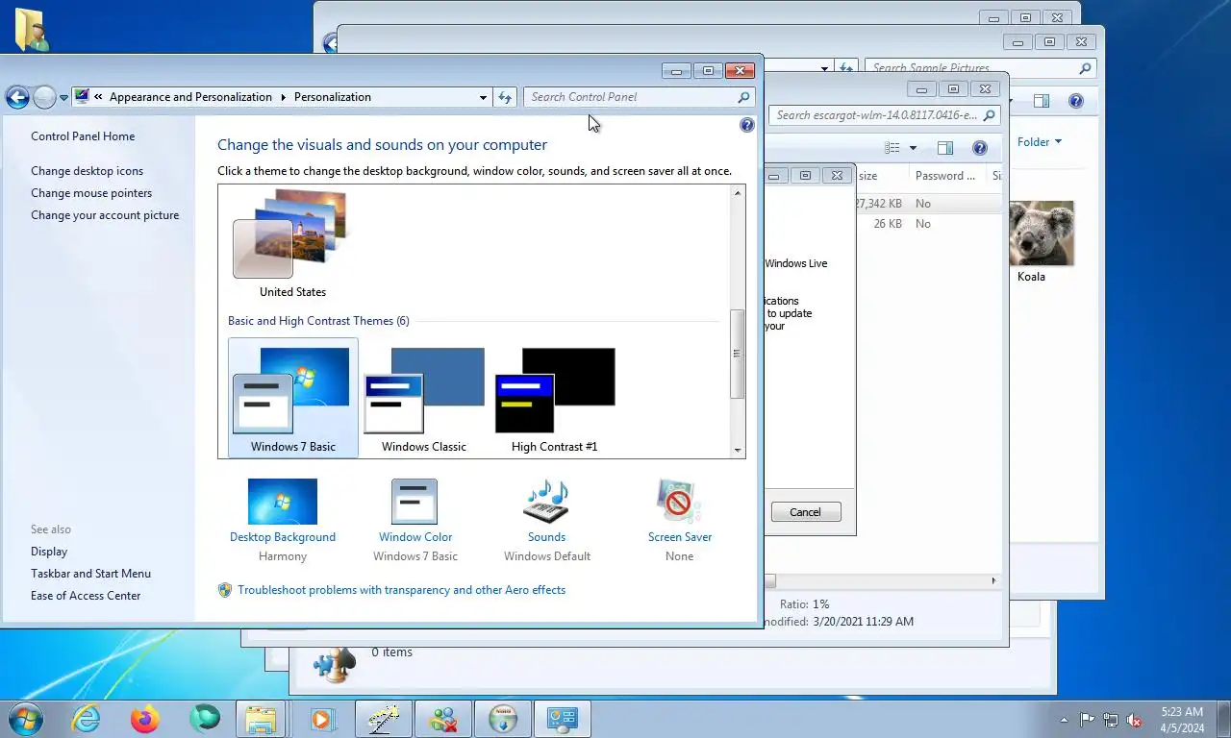The image size is (1231, 738).
Task: Open the Start menu
Action: 26,719
